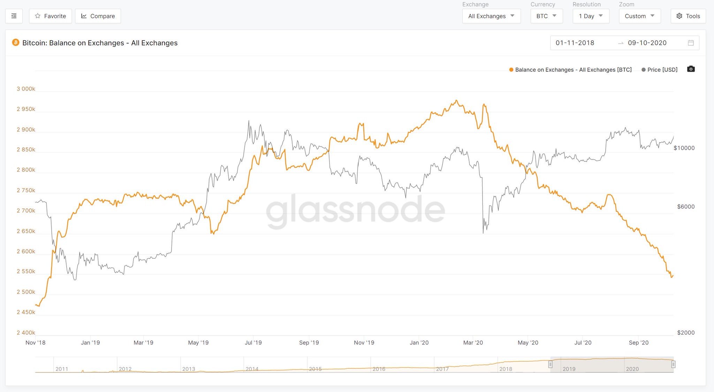
Task: Click the Tools gear icon
Action: [x=679, y=16]
